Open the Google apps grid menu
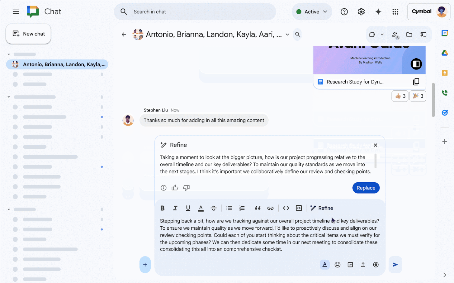This screenshot has height=283, width=454. (x=395, y=12)
